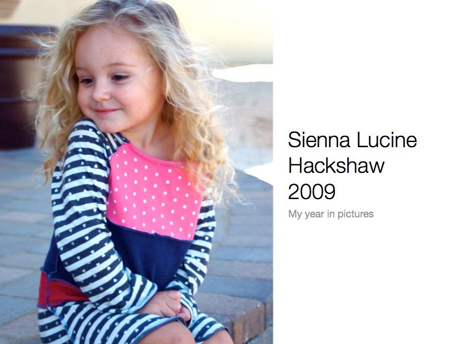This screenshot has height=344, width=451.
Task: Click the "My year in pictures" subtitle
Action: pos(331,214)
